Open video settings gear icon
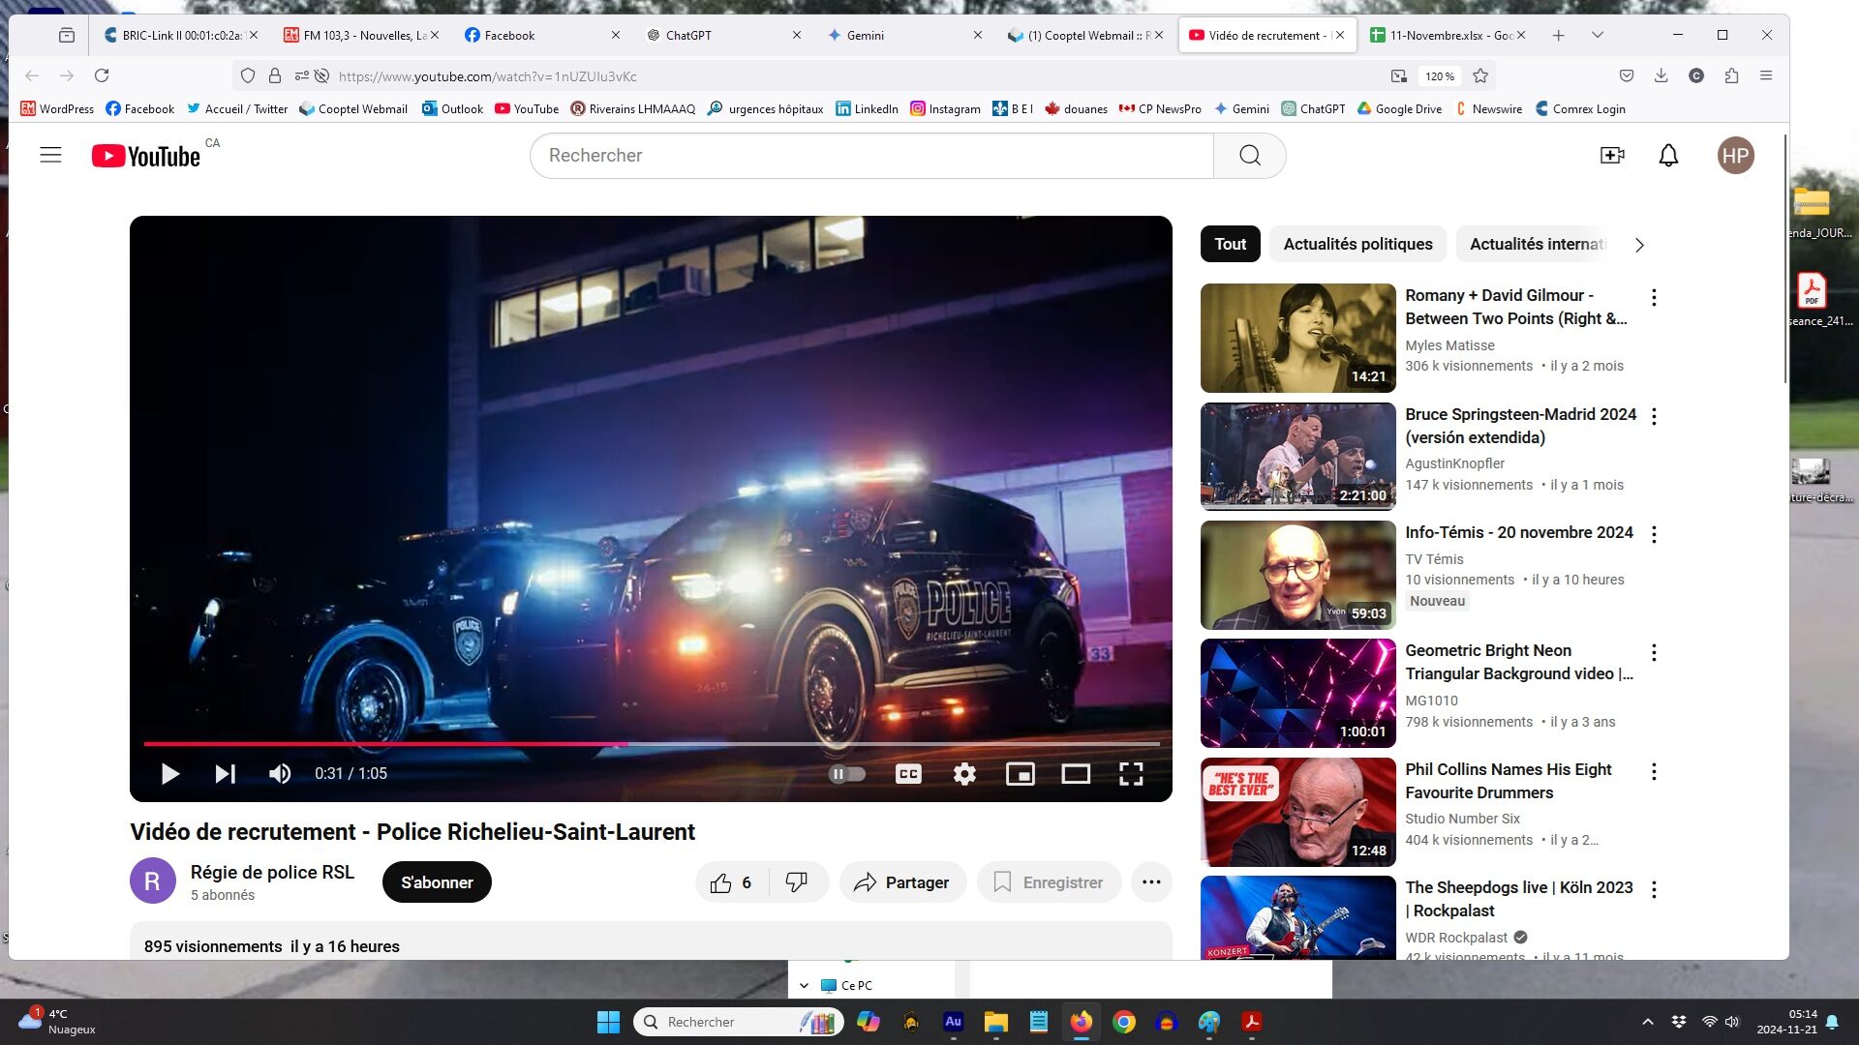Image resolution: width=1859 pixels, height=1045 pixels. [x=964, y=773]
